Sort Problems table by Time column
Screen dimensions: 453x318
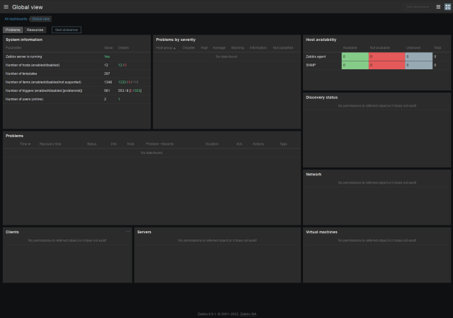click(x=25, y=144)
